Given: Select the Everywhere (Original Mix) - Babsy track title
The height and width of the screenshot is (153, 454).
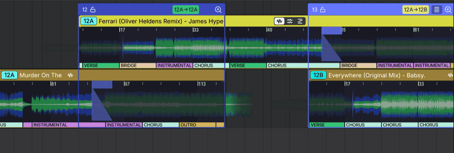Looking at the screenshot, I should [x=377, y=75].
